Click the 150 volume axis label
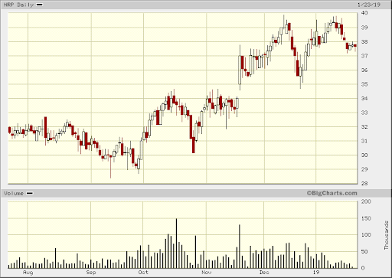Viewport: 392px width, 278px height. coord(366,218)
